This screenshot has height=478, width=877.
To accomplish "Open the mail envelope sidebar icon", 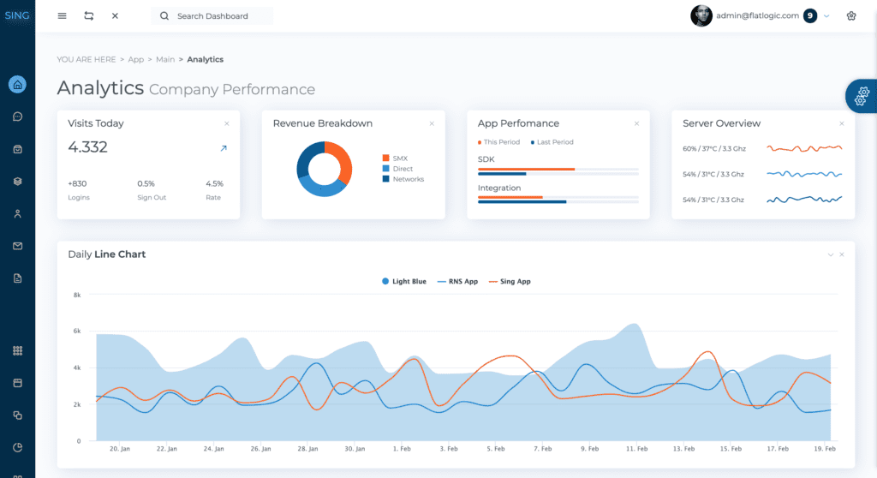I will [x=17, y=246].
